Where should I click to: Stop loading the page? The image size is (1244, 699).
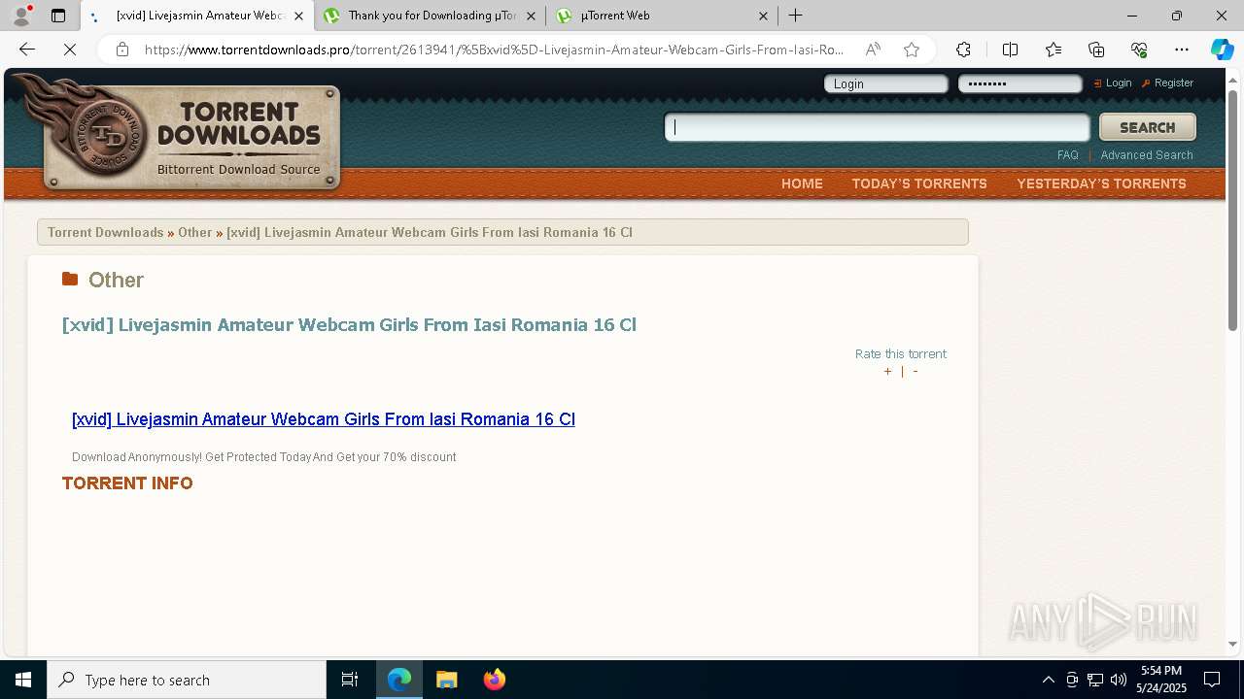click(x=70, y=50)
